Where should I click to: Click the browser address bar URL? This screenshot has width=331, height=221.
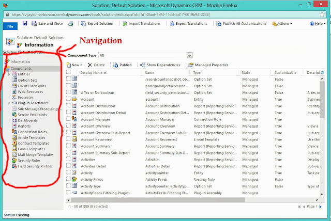click(x=111, y=14)
